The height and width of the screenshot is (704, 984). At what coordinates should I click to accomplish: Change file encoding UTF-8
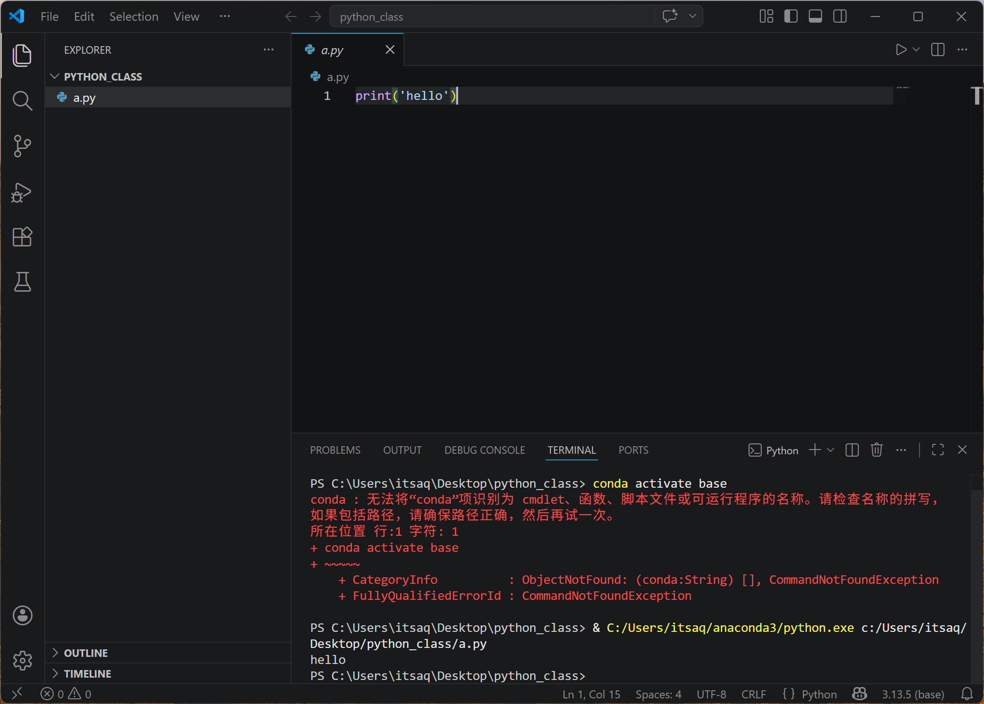(711, 694)
